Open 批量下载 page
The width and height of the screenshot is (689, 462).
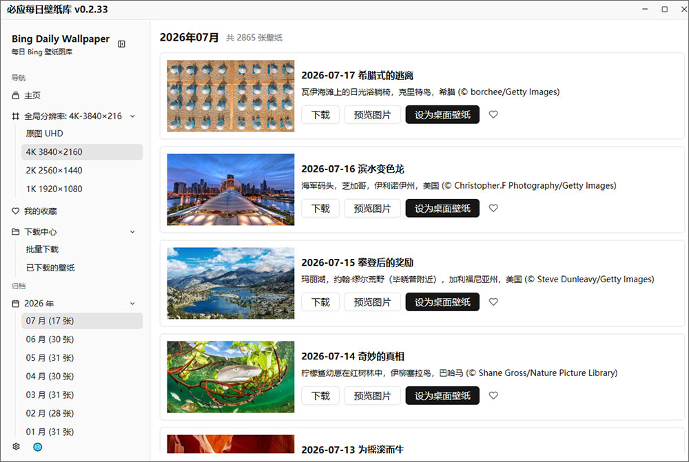click(82, 249)
